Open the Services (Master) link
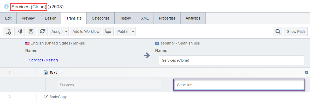Screen dimensions: 310x102 point(44,60)
